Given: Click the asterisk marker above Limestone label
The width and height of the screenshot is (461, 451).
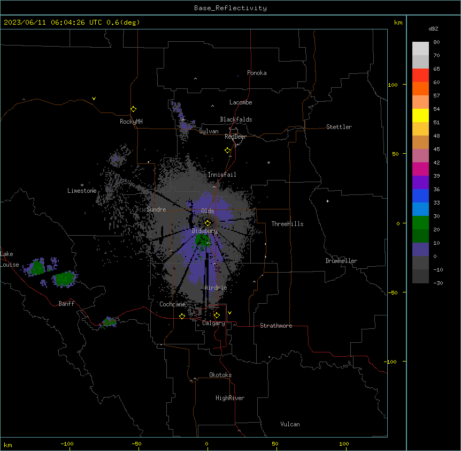Looking at the screenshot, I should [82, 185].
